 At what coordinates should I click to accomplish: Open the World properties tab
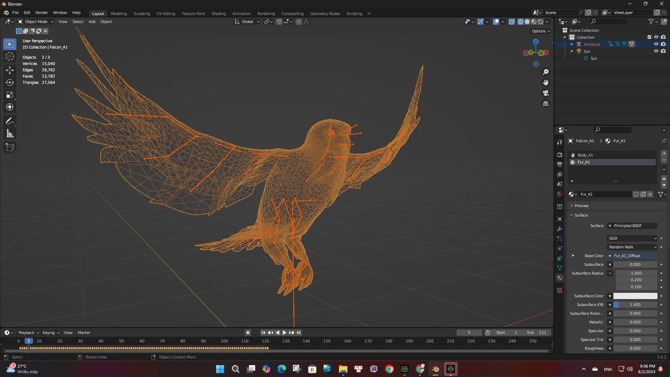(560, 194)
